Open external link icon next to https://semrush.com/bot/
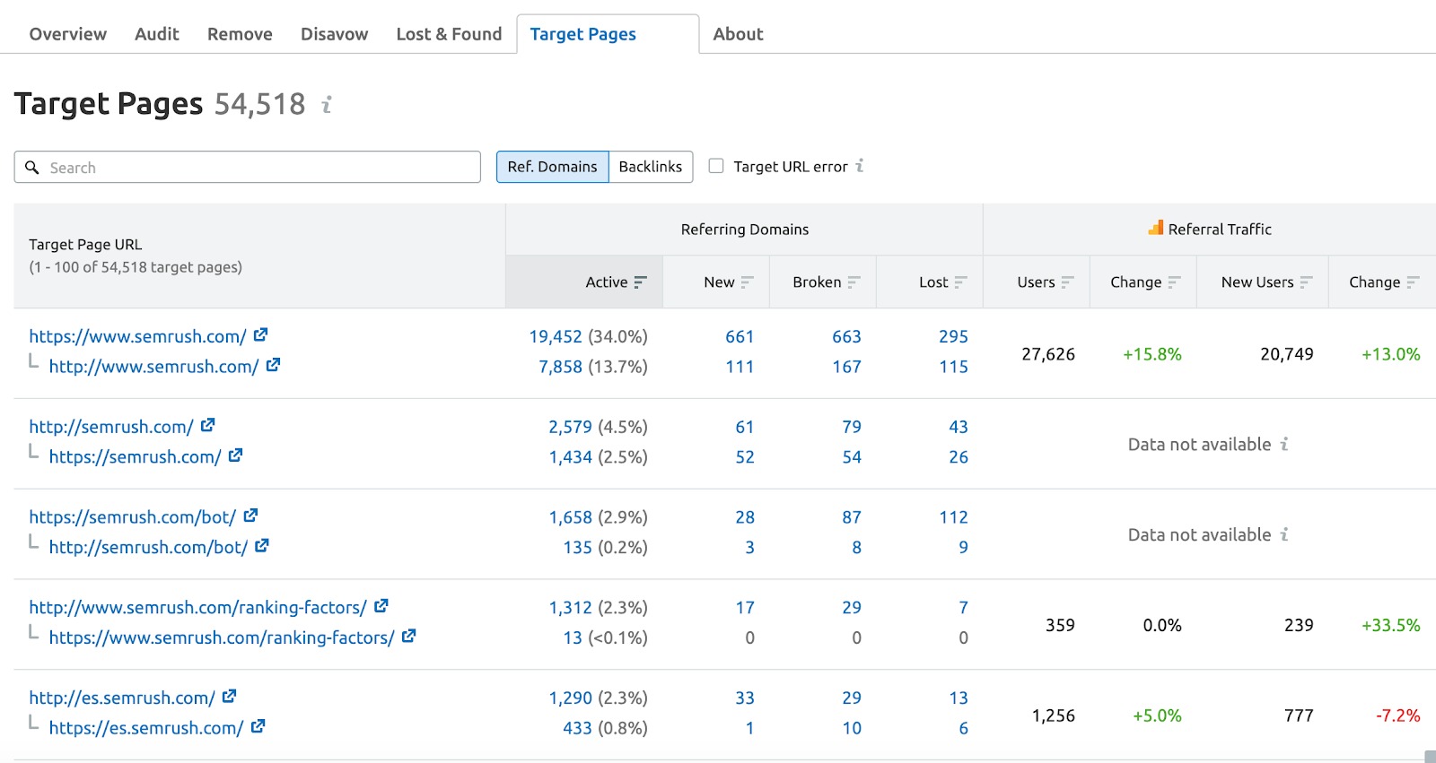 (250, 516)
